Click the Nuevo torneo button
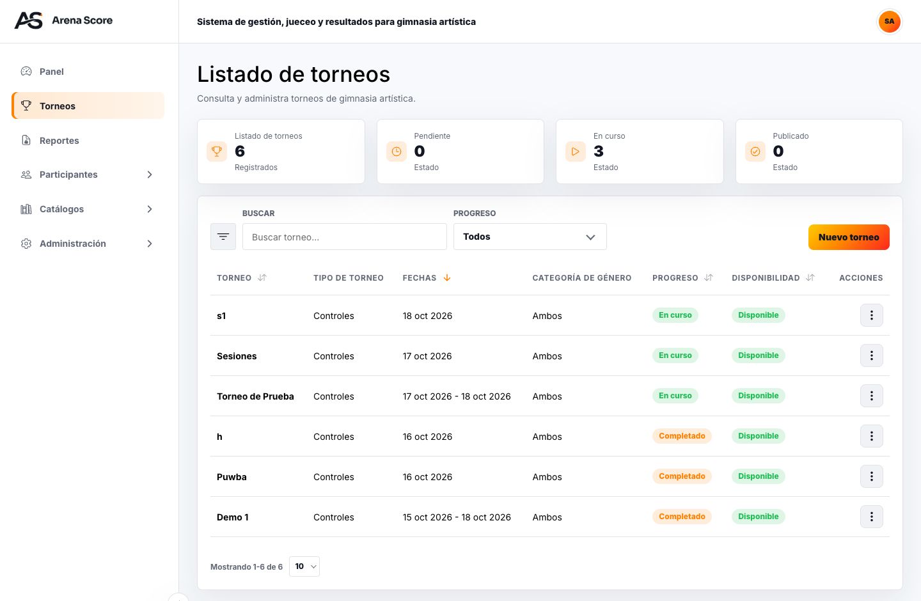Viewport: 921px width, 601px height. pyautogui.click(x=849, y=237)
